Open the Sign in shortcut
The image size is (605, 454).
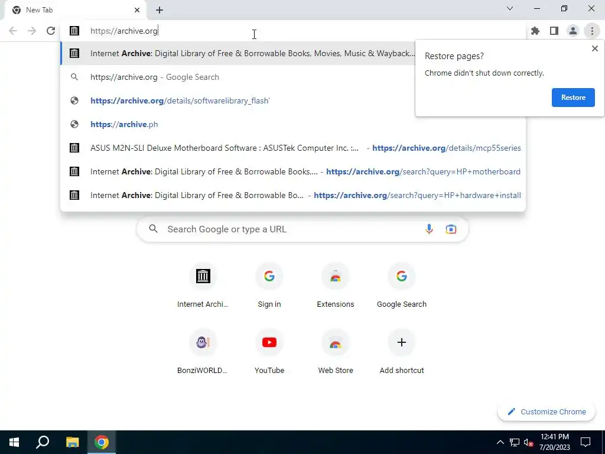click(x=269, y=287)
